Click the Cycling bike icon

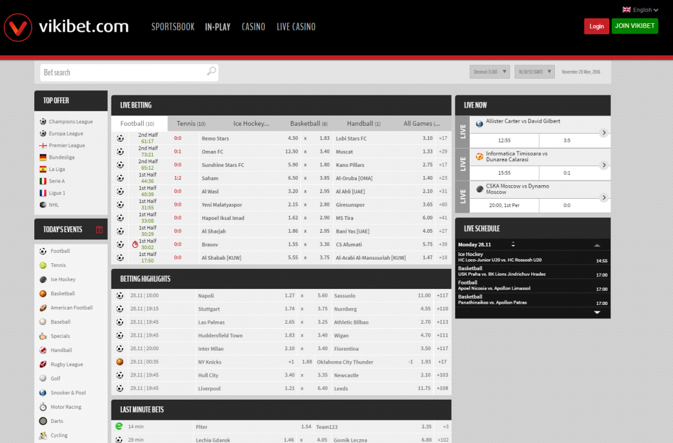tap(43, 435)
